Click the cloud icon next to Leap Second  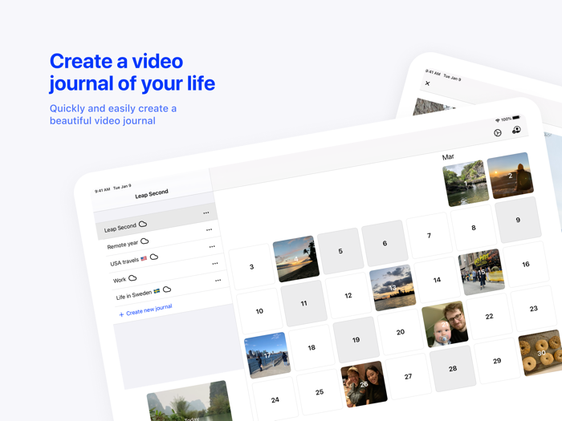click(143, 224)
